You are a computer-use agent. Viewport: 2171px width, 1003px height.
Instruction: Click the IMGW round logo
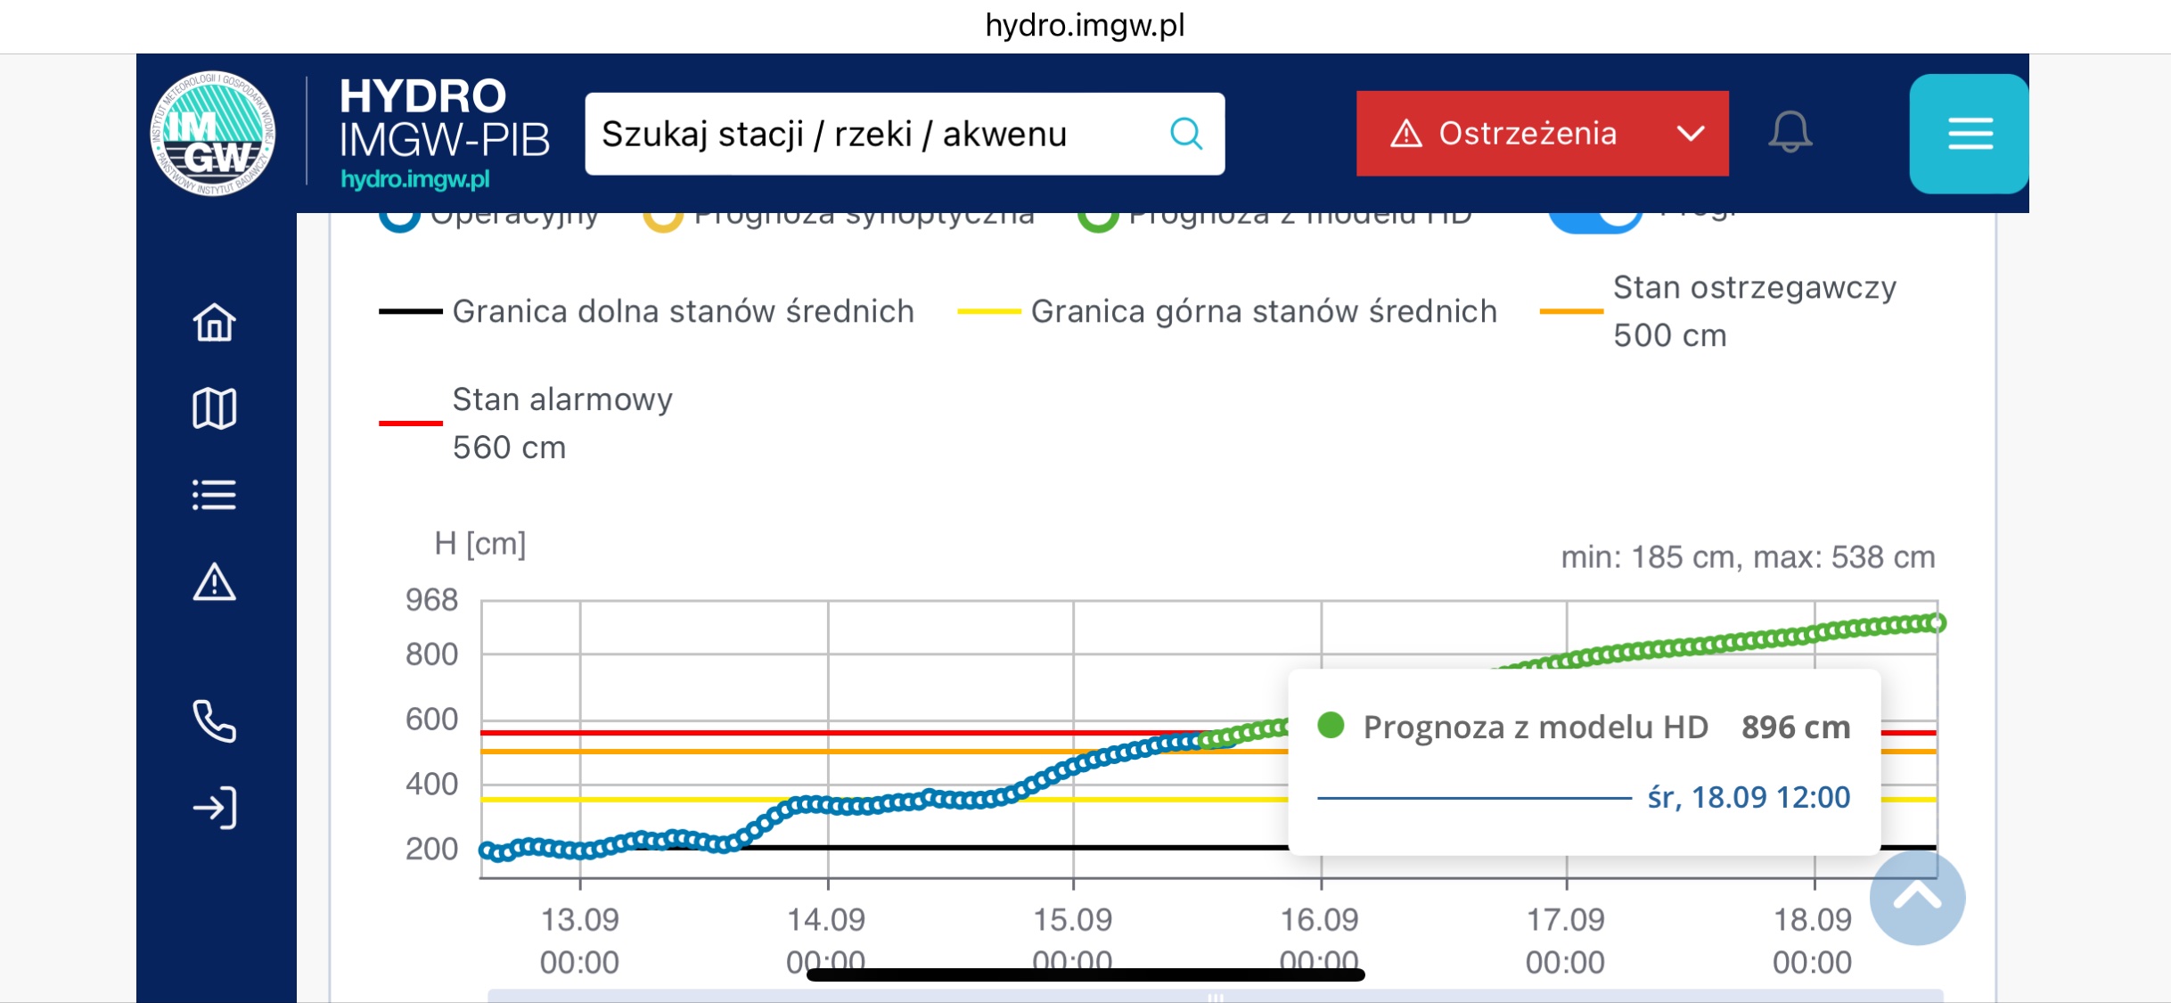coord(213,134)
